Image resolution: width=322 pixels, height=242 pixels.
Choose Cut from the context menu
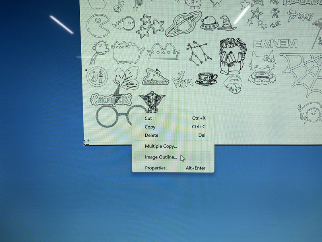pyautogui.click(x=173, y=118)
